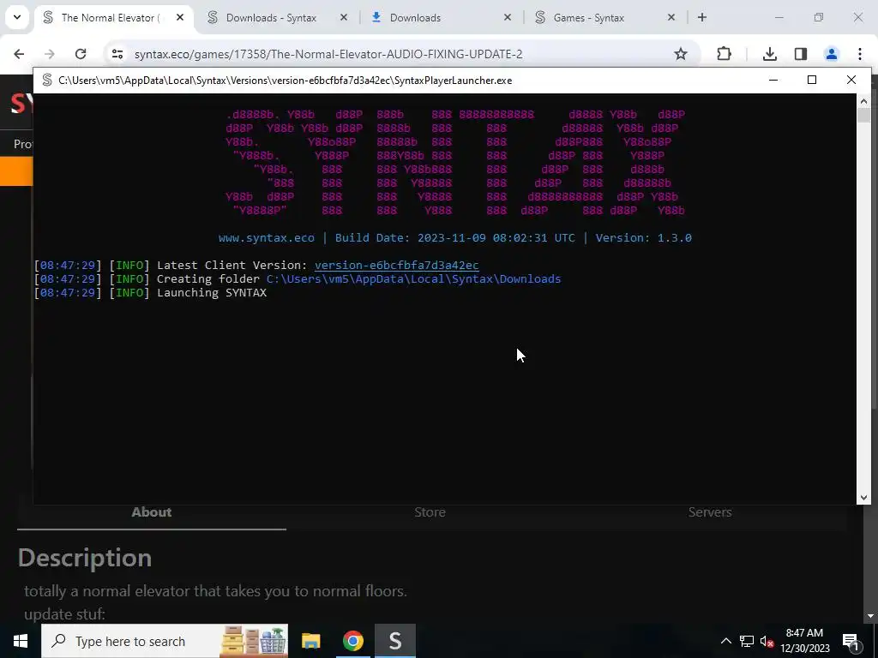Viewport: 878px width, 658px height.
Task: Switch to Games - Syntax tab
Action: point(588,18)
